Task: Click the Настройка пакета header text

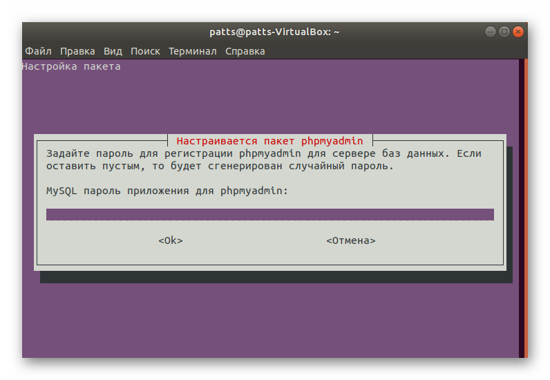Action: click(71, 66)
